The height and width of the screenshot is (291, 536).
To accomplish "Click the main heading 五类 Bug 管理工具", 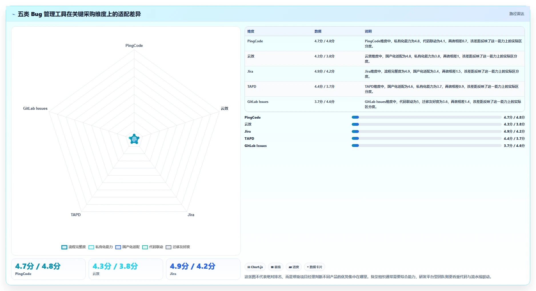I will tap(79, 14).
